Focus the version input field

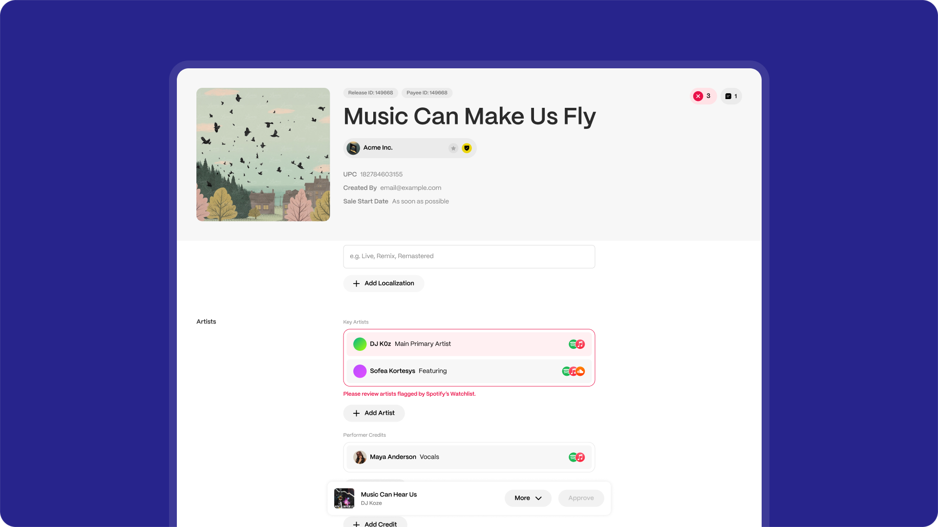pos(469,257)
